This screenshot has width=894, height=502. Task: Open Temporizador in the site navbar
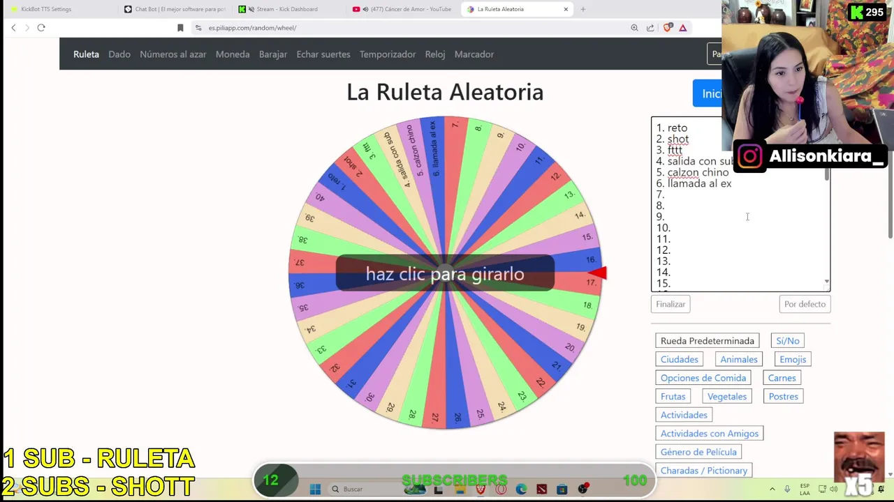point(388,54)
